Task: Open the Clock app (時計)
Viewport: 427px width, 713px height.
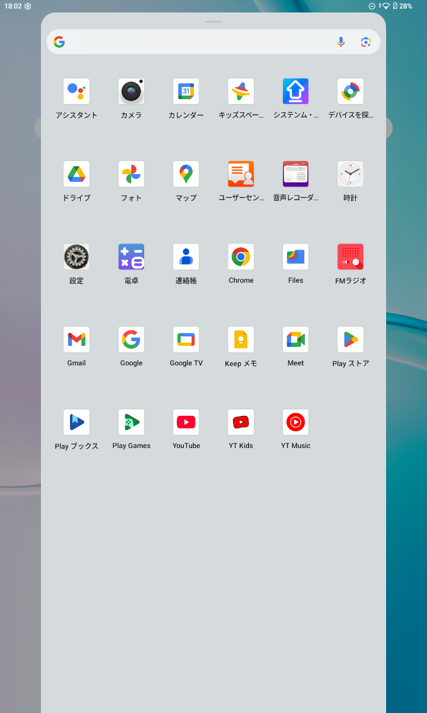Action: coord(350,174)
